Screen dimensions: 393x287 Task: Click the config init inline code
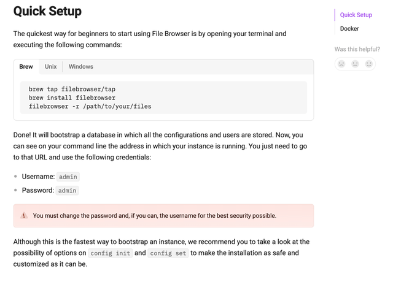[x=111, y=253]
